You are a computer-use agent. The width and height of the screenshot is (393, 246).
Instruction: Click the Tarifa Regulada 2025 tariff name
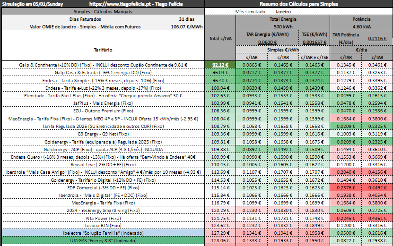coord(103,127)
